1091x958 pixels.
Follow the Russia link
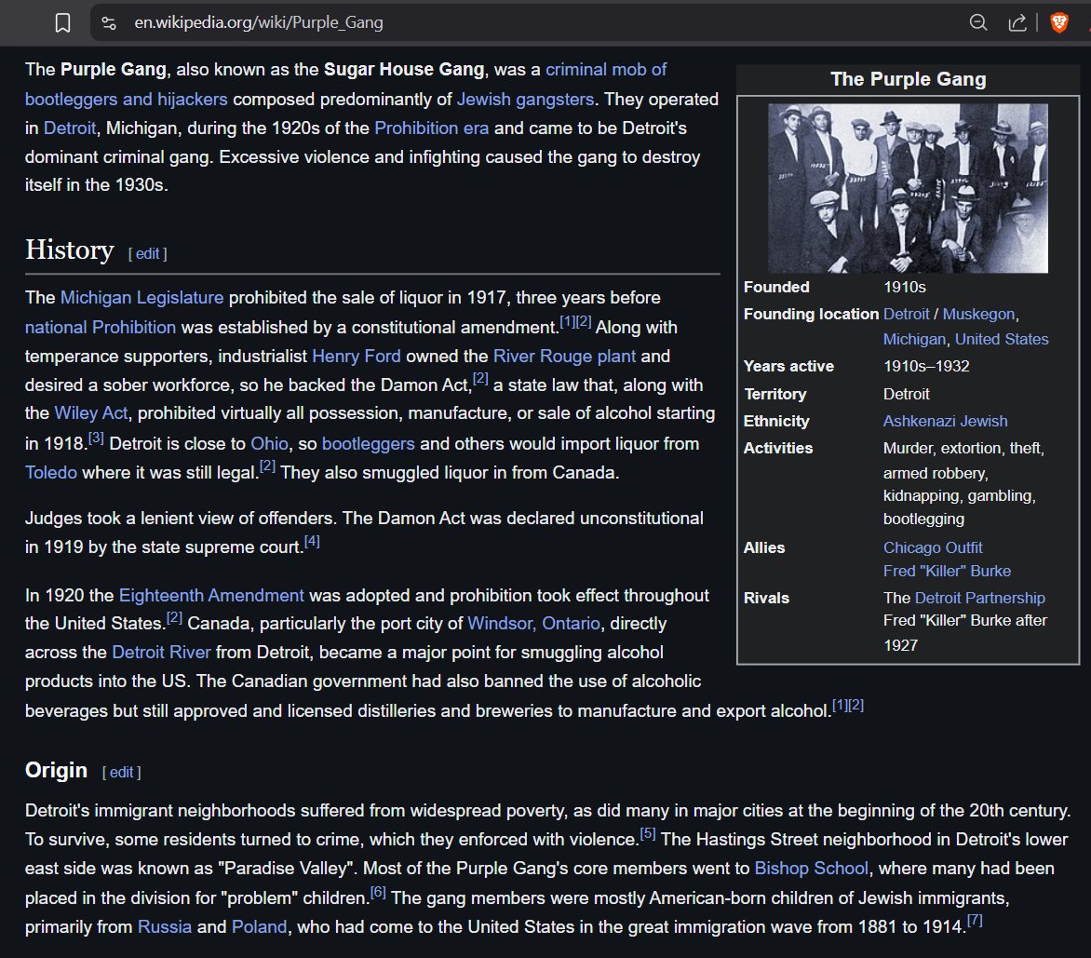coord(164,927)
